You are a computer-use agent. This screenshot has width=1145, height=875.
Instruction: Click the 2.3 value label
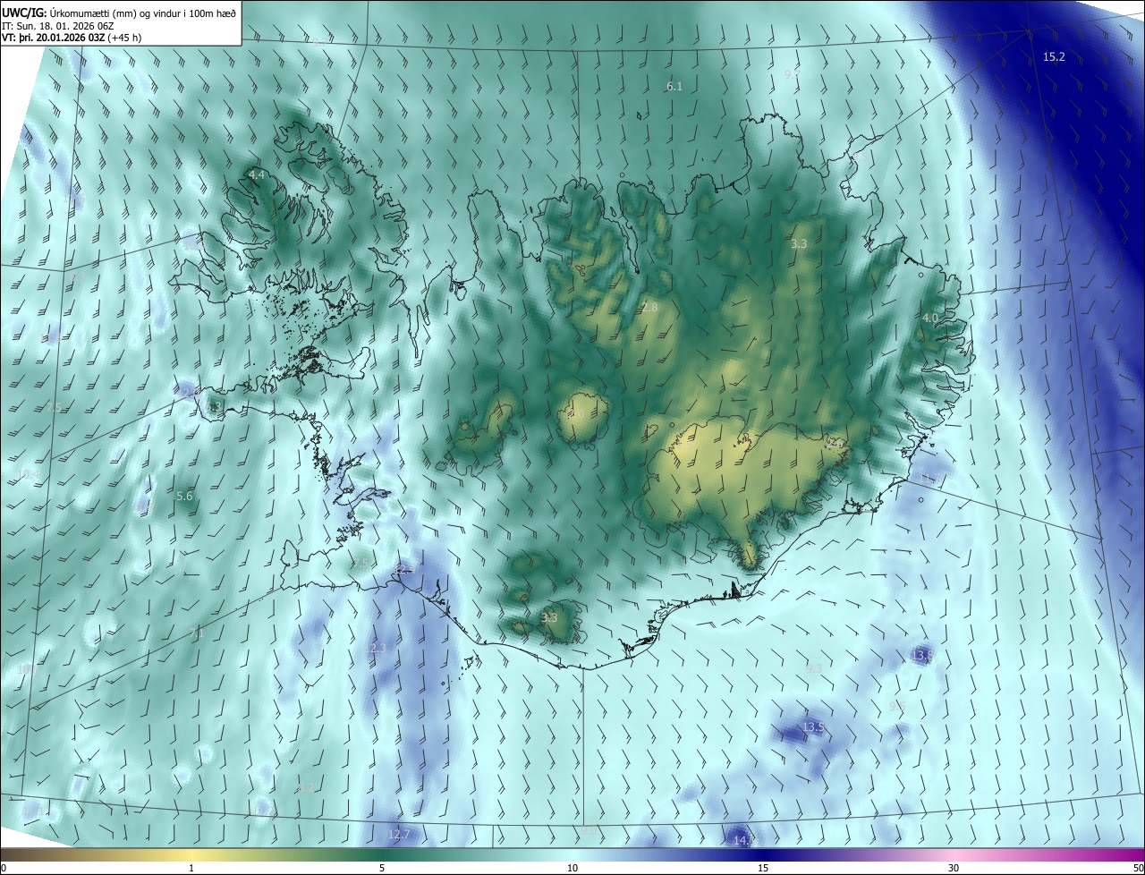click(377, 648)
